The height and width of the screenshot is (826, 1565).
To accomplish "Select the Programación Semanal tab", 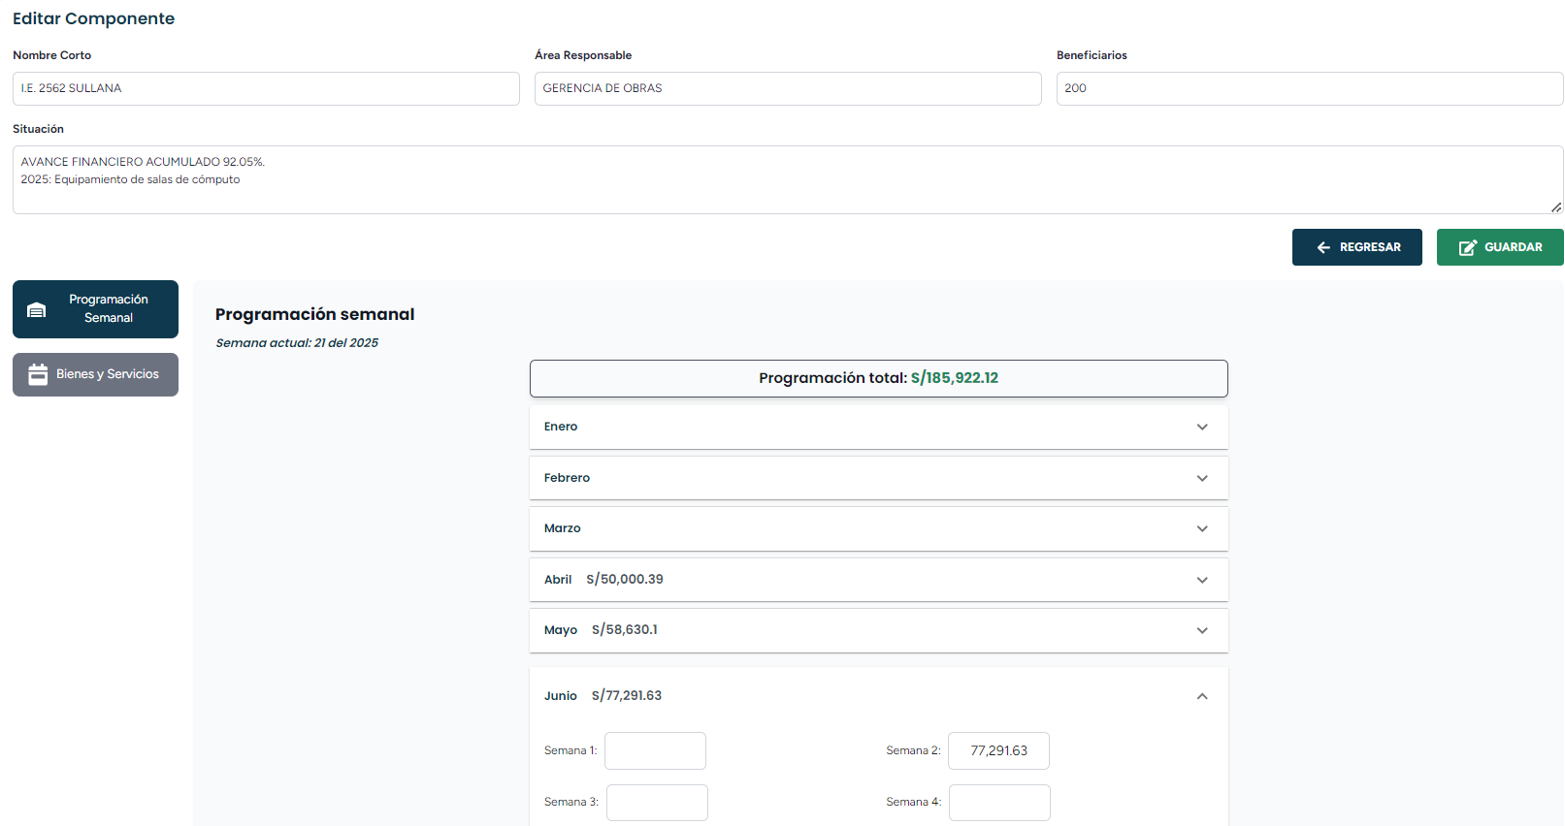I will (x=95, y=309).
